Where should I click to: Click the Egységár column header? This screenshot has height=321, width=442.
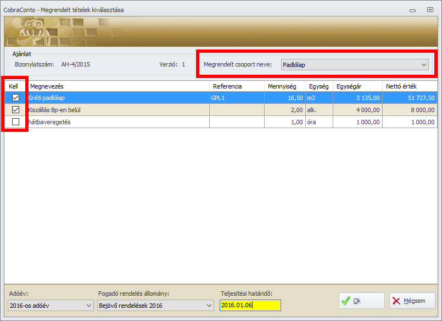357,86
